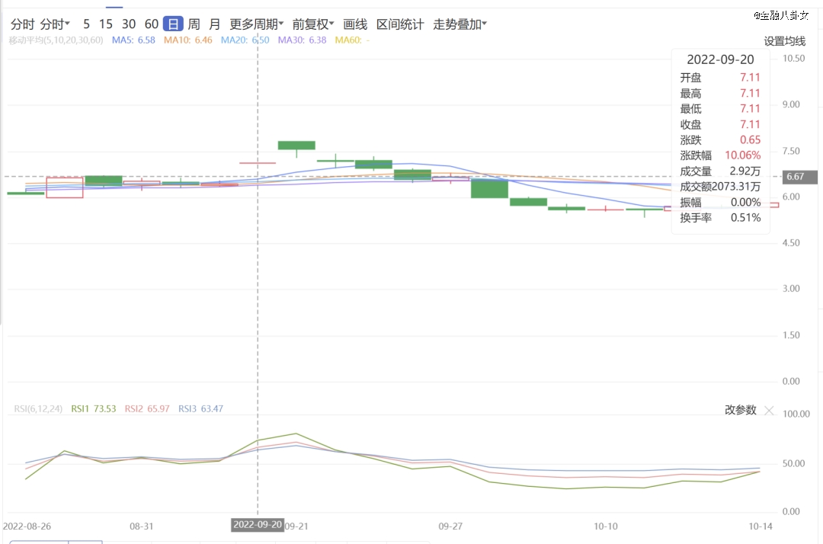The height and width of the screenshot is (544, 823).
Task: Select the 15-minute period
Action: pos(105,24)
